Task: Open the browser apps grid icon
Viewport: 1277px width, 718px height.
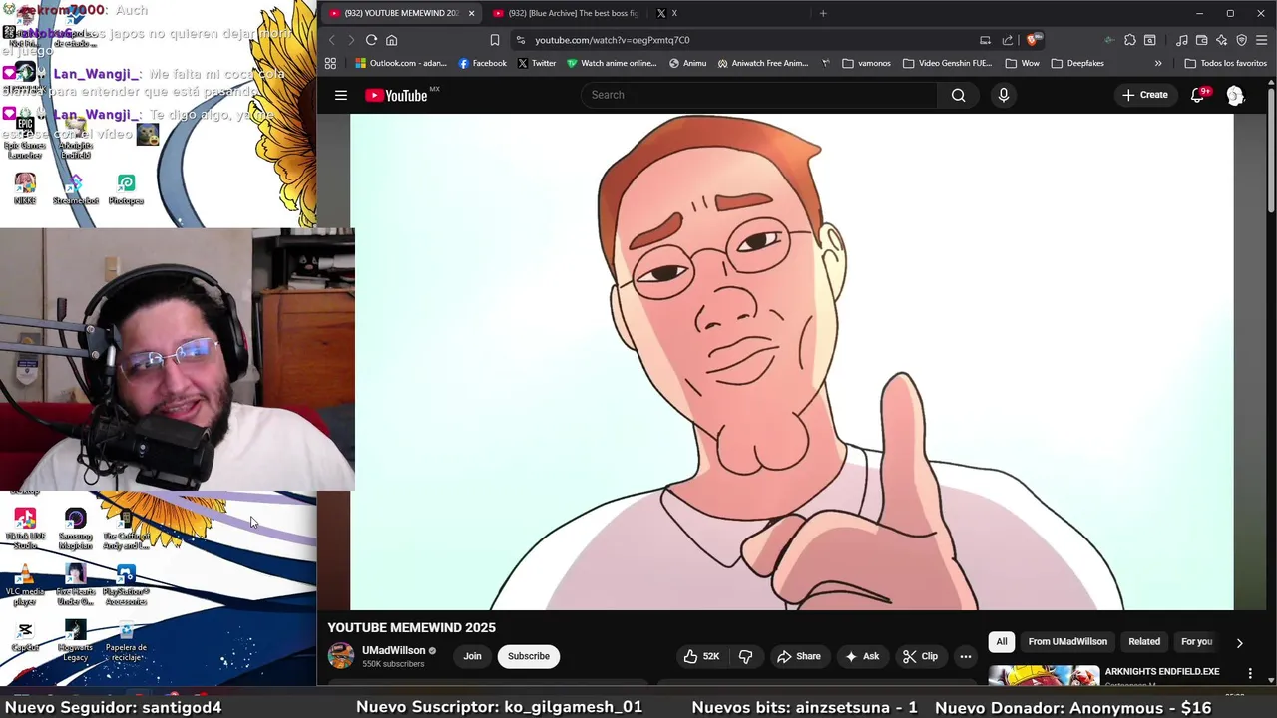Action: [330, 63]
